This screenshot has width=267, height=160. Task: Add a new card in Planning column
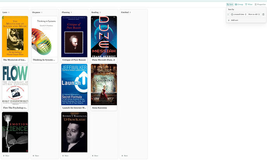65,156
